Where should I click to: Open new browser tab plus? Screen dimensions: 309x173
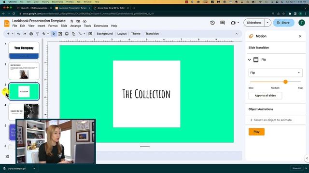(134, 8)
